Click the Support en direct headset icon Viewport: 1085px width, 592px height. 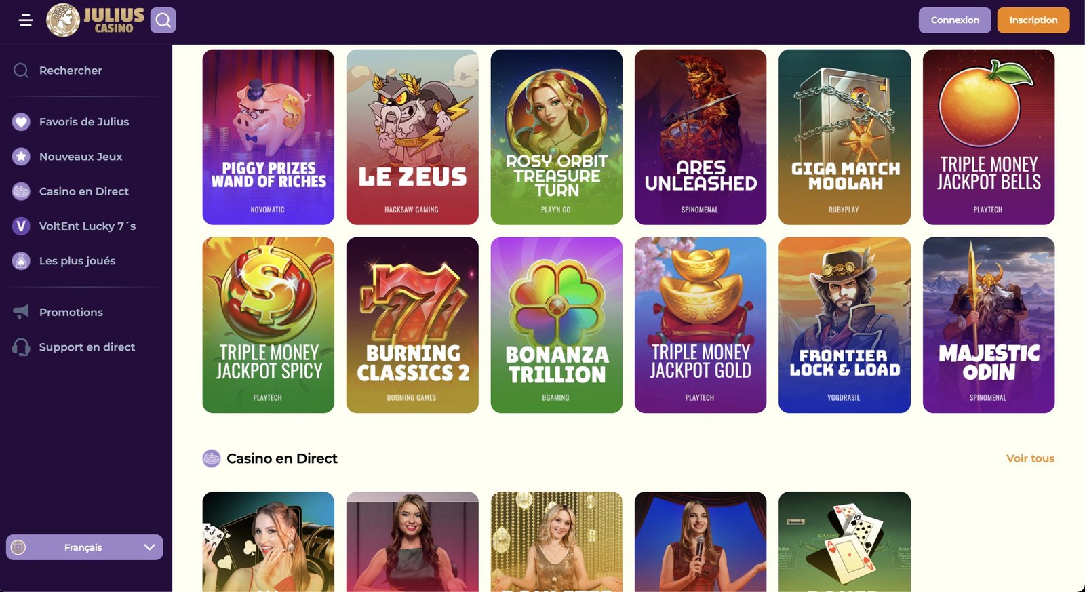coord(21,347)
